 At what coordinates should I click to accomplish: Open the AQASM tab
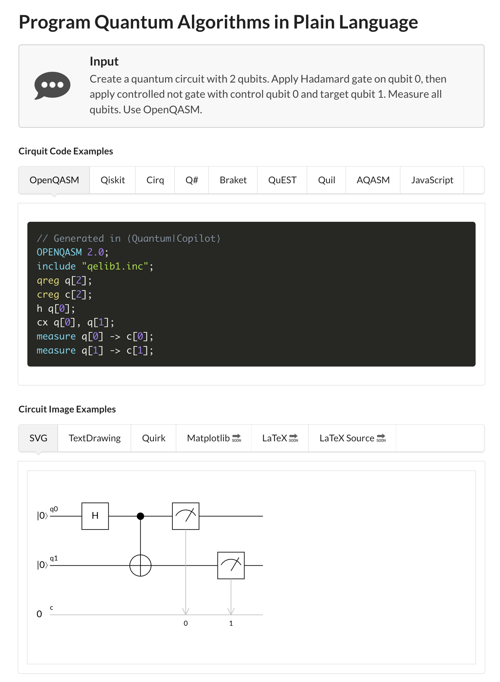(x=373, y=180)
